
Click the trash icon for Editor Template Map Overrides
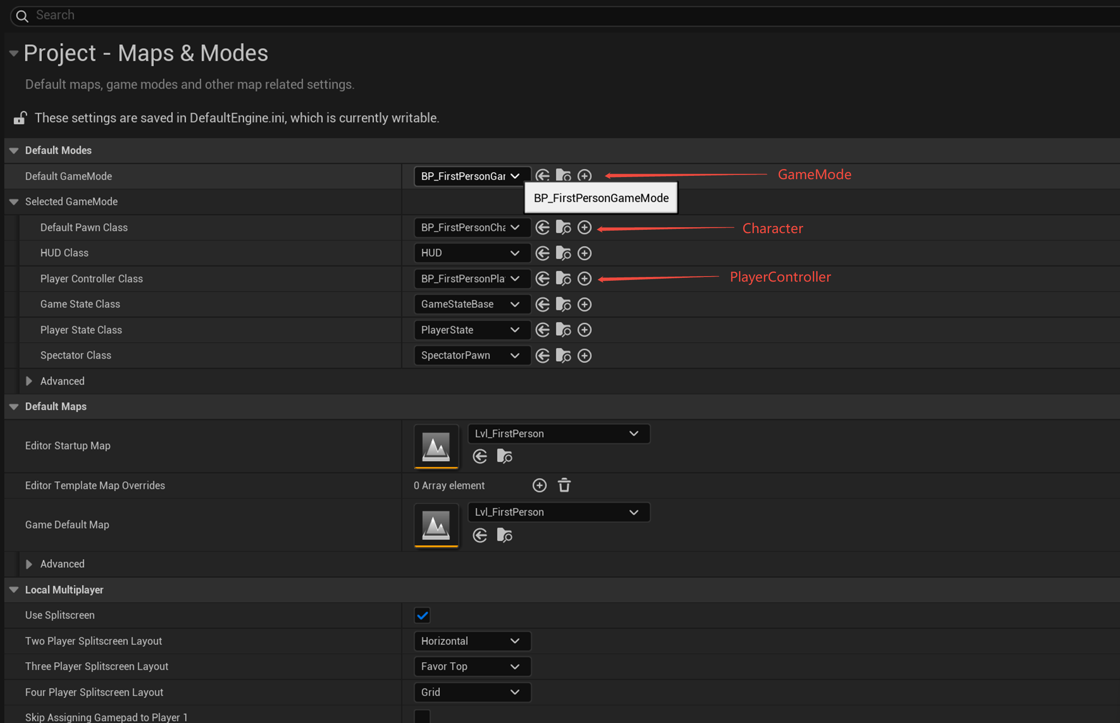(x=564, y=486)
